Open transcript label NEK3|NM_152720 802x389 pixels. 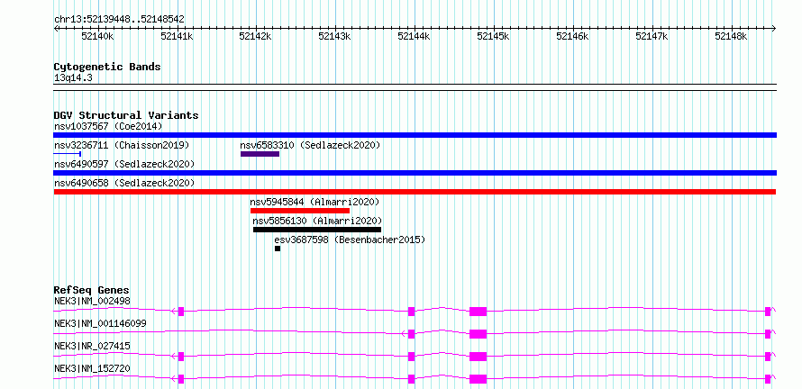[92, 368]
